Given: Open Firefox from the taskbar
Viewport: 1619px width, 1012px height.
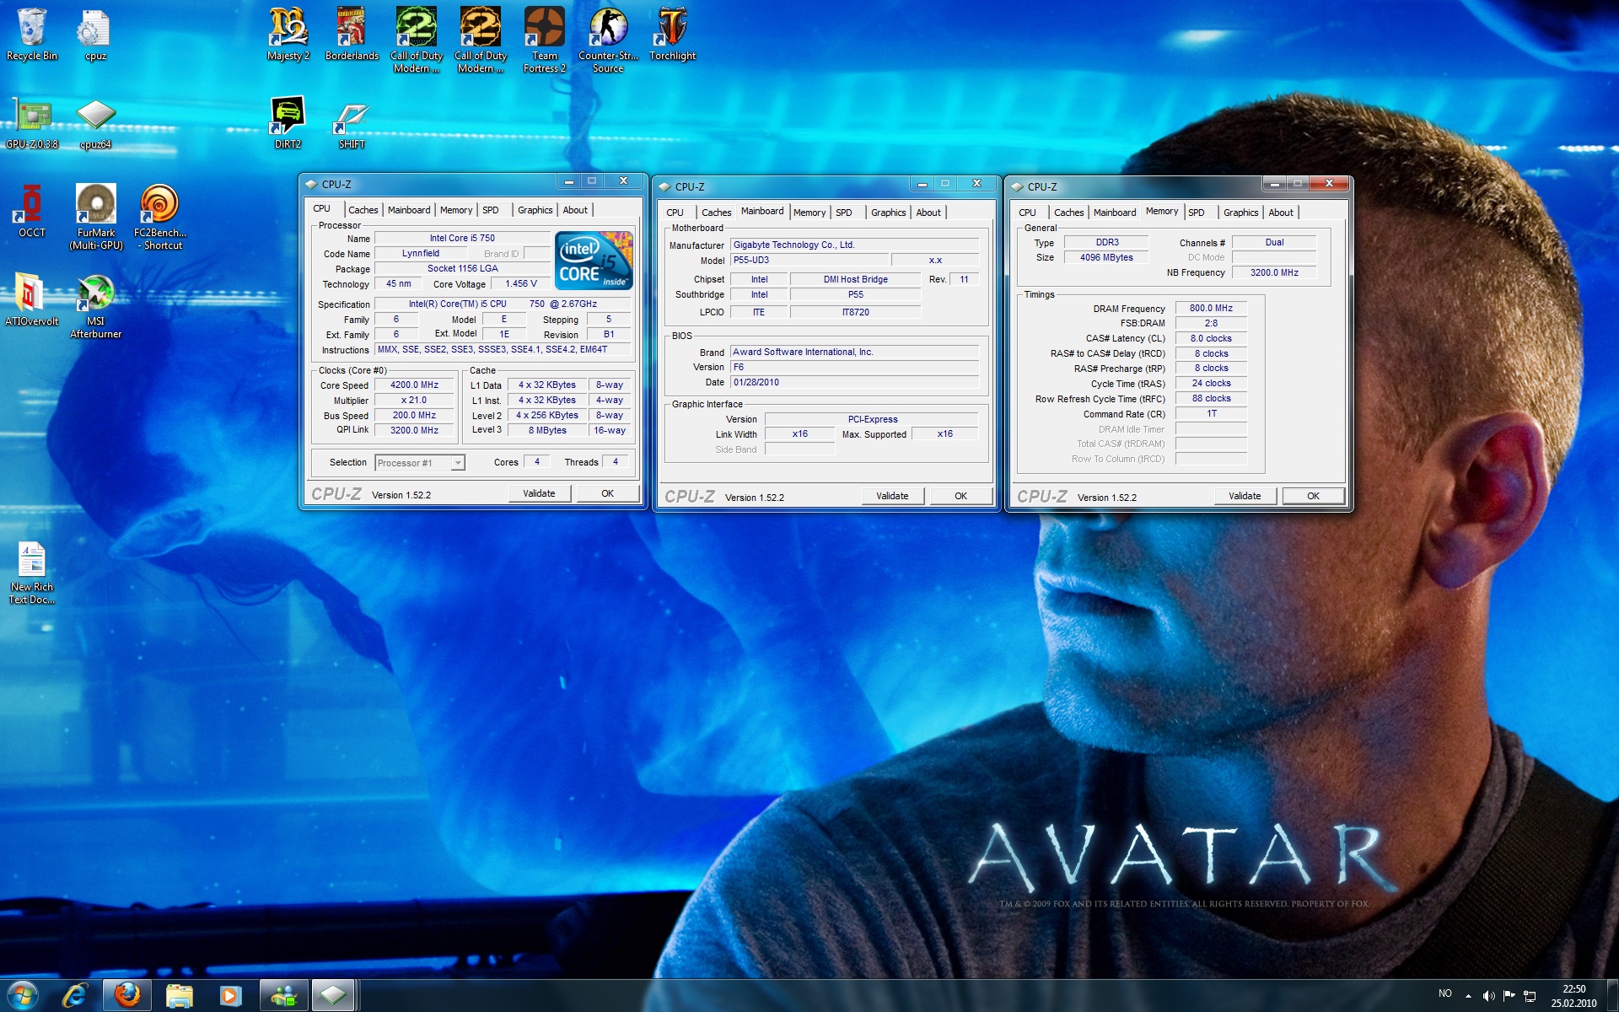Looking at the screenshot, I should pos(127,996).
